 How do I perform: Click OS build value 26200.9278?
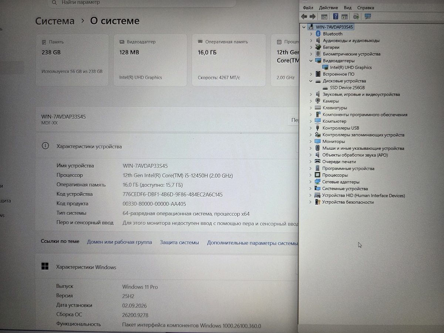135,315
